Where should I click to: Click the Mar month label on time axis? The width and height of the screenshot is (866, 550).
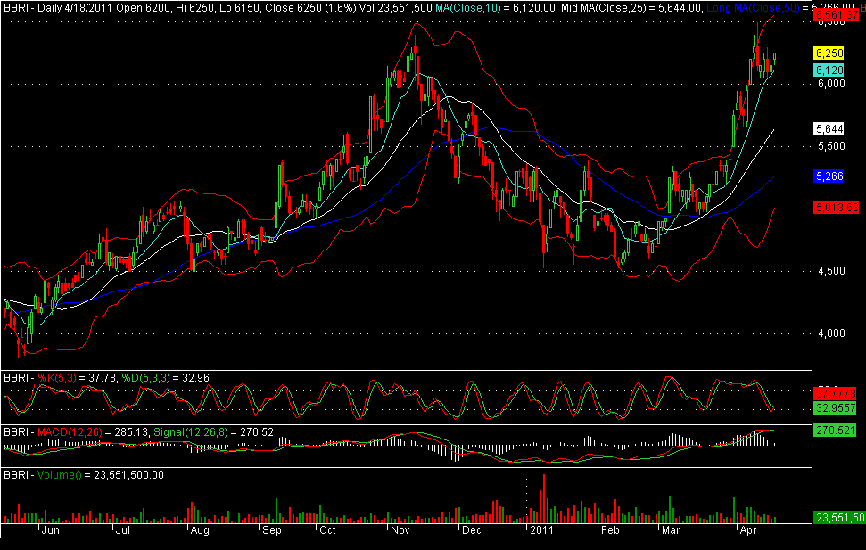click(x=671, y=530)
